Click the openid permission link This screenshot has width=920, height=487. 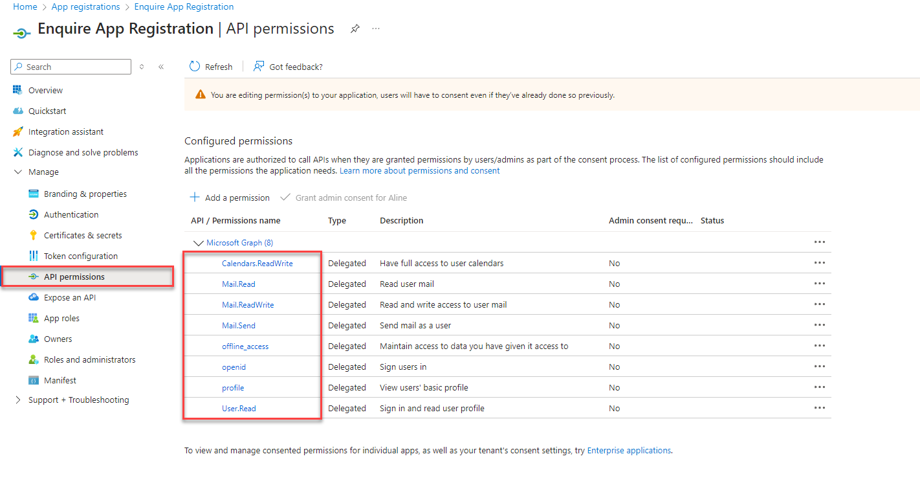pos(234,367)
